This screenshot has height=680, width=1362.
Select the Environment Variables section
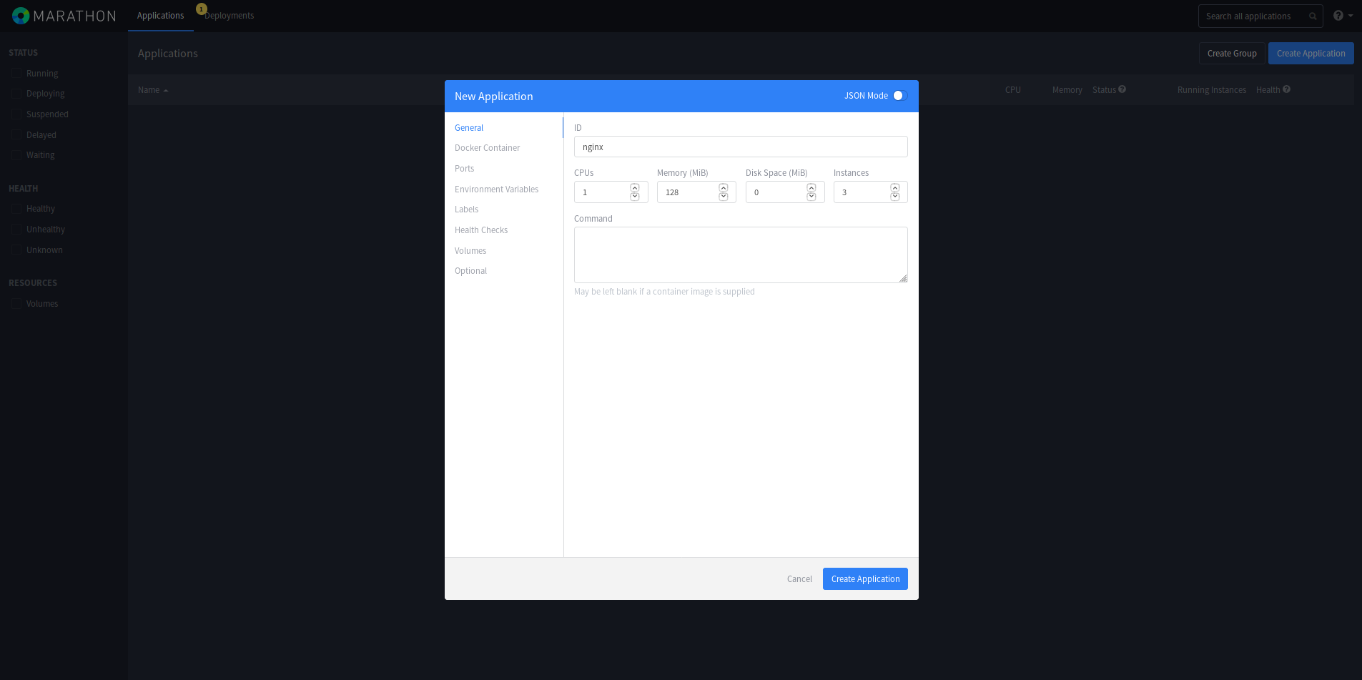tap(497, 189)
